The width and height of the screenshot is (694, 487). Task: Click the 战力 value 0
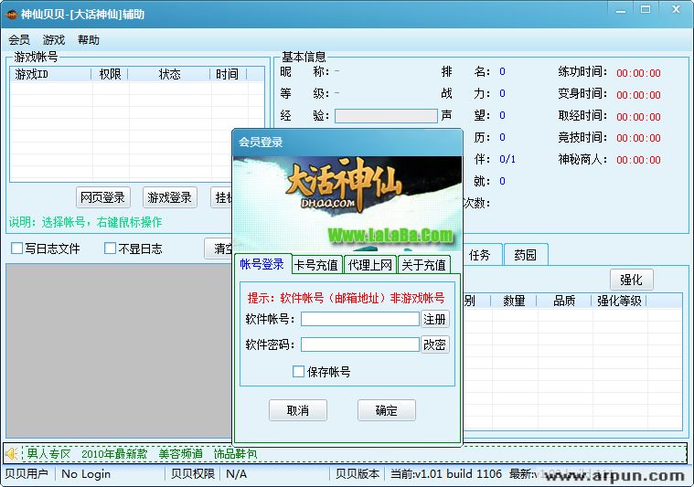click(x=502, y=93)
